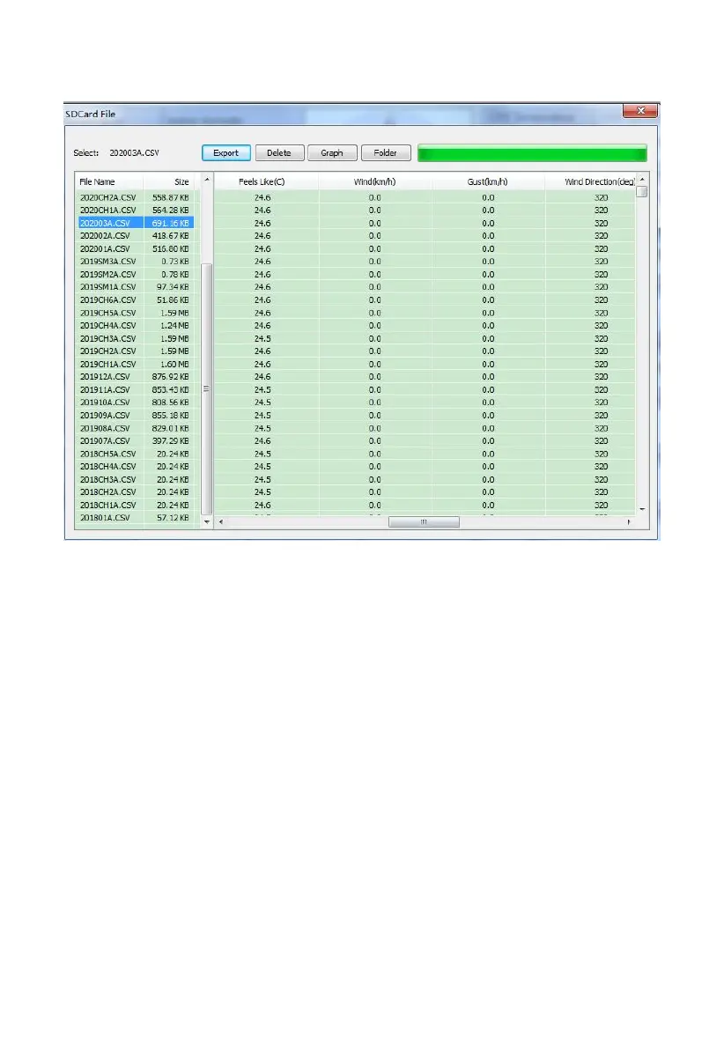Click horizontal scrollbar right arrow
The width and height of the screenshot is (724, 1049).
629,521
